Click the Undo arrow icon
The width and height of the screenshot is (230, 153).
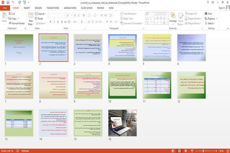point(13,2)
